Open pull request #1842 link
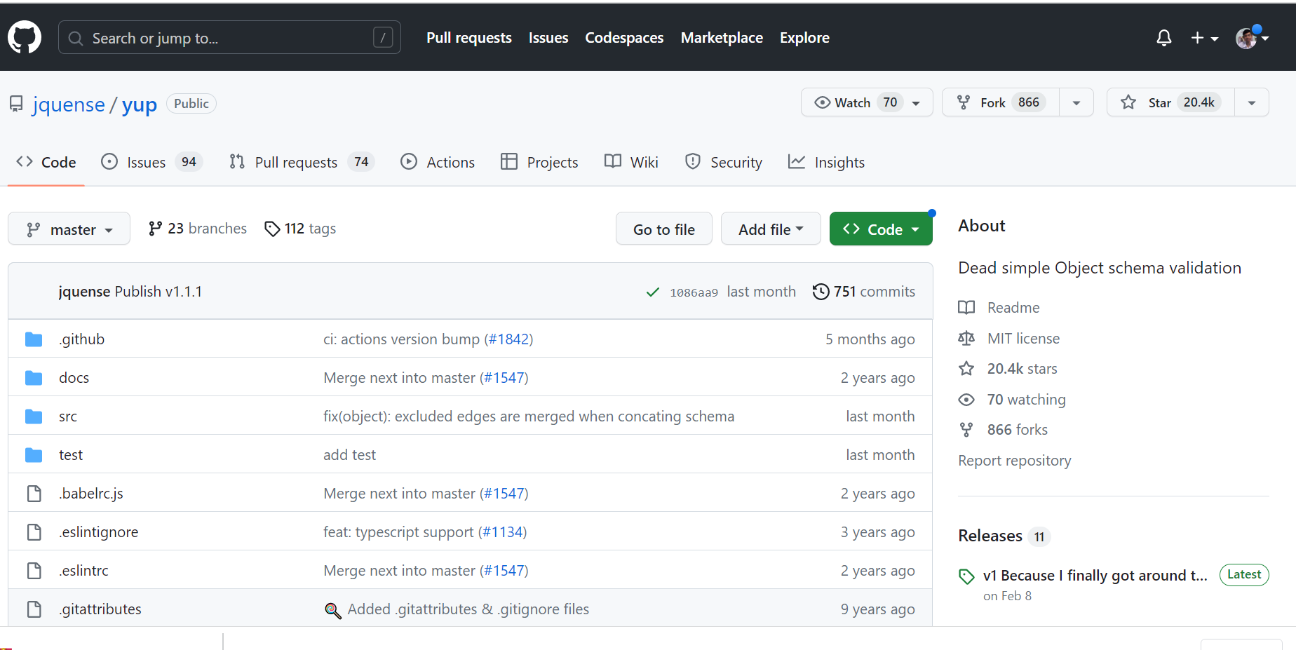This screenshot has height=650, width=1296. pos(509,339)
